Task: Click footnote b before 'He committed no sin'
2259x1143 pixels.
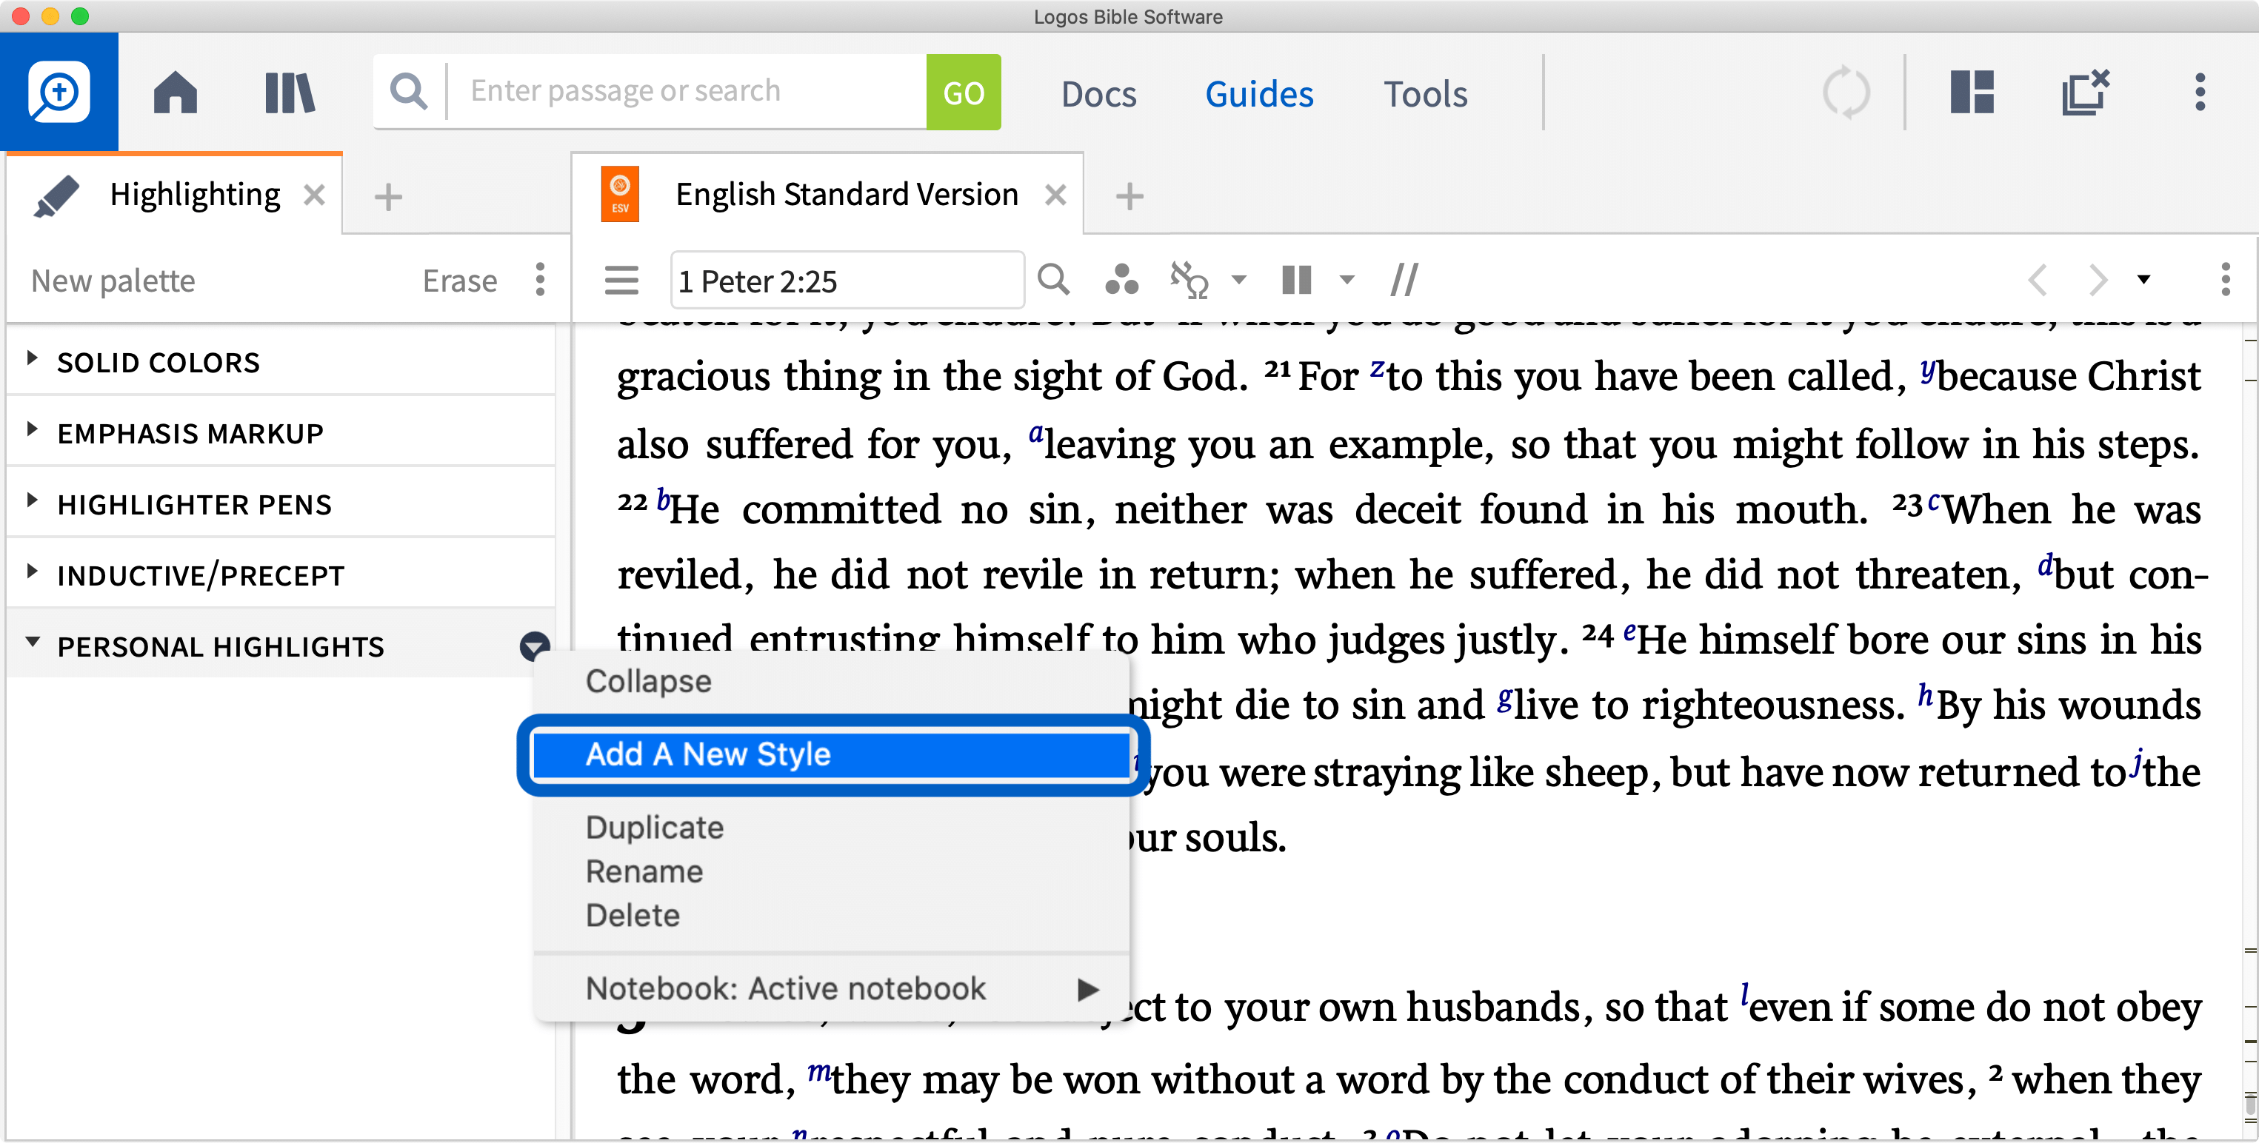Action: [x=663, y=501]
